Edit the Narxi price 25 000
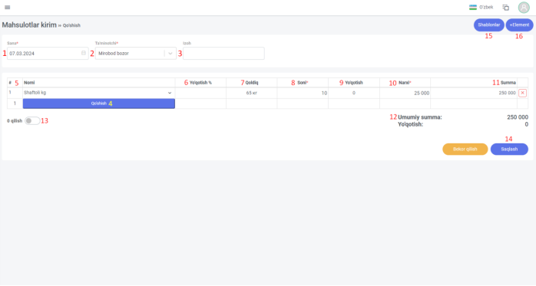536x286 pixels. coord(405,93)
